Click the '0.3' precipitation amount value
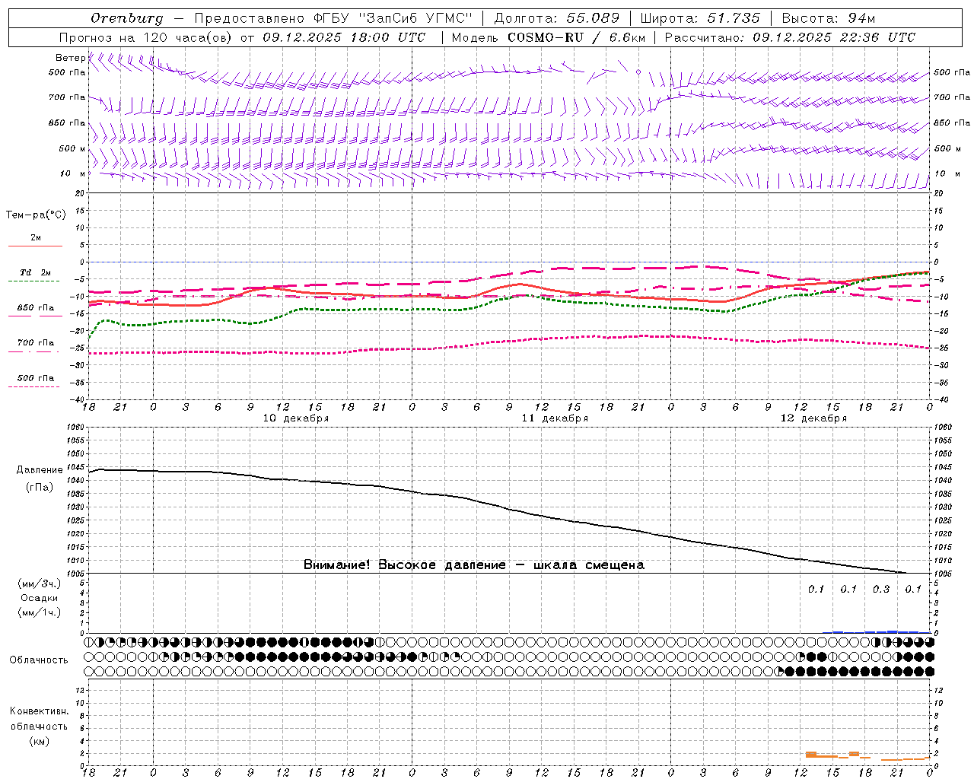 point(881,590)
